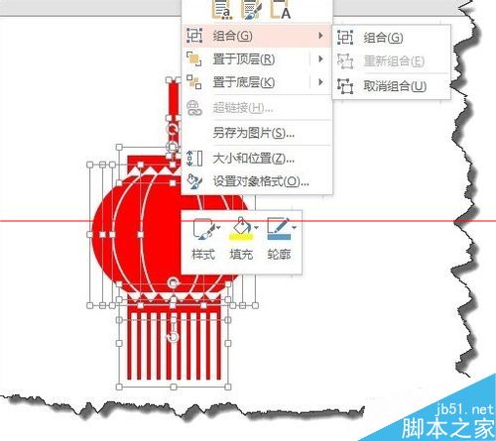Click the 轮廓 label in mini toolbar
Image resolution: width=496 pixels, height=441 pixels.
[x=279, y=255]
